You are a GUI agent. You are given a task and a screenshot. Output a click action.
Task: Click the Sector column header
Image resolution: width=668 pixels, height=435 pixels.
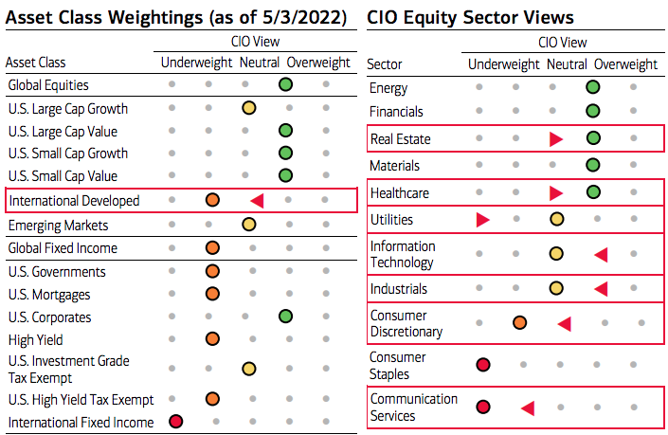tap(385, 64)
